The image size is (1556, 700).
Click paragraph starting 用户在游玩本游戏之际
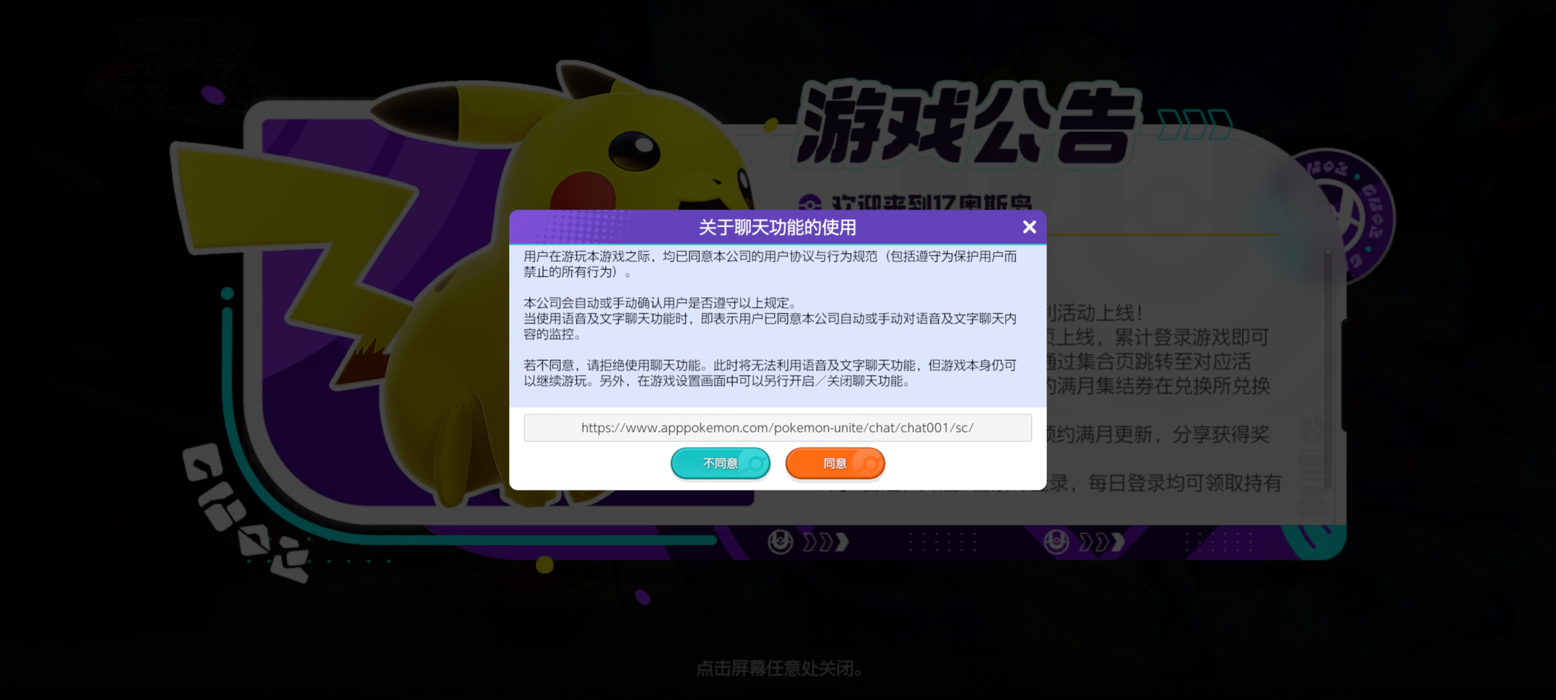[770, 264]
